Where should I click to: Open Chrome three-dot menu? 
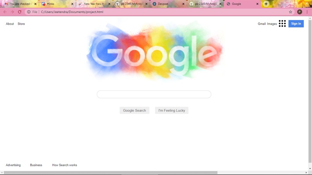point(307,12)
